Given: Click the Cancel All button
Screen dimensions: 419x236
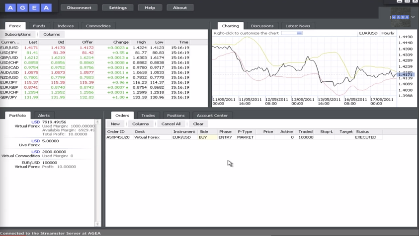Looking at the screenshot, I should click(x=171, y=124).
